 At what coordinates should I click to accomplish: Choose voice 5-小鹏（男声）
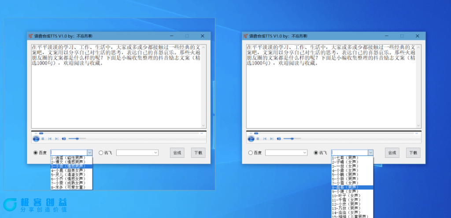[352, 174]
